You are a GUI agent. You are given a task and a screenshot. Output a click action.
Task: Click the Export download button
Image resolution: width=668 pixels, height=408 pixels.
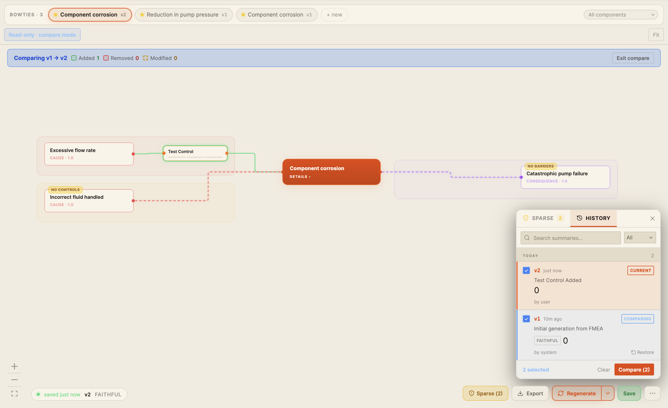(x=530, y=393)
